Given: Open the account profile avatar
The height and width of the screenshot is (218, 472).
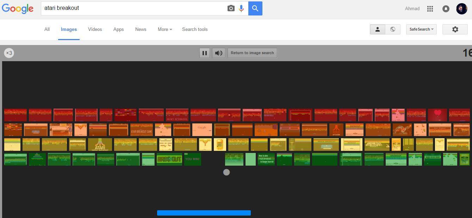Looking at the screenshot, I should click(462, 9).
